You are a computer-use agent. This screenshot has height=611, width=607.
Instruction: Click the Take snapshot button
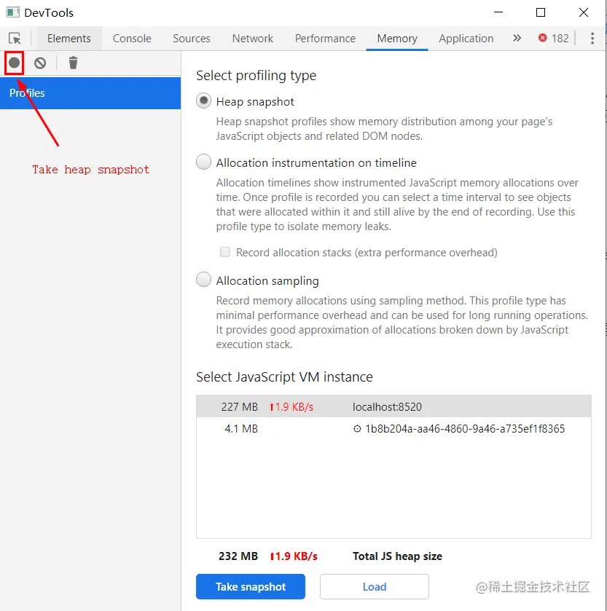[x=250, y=586]
